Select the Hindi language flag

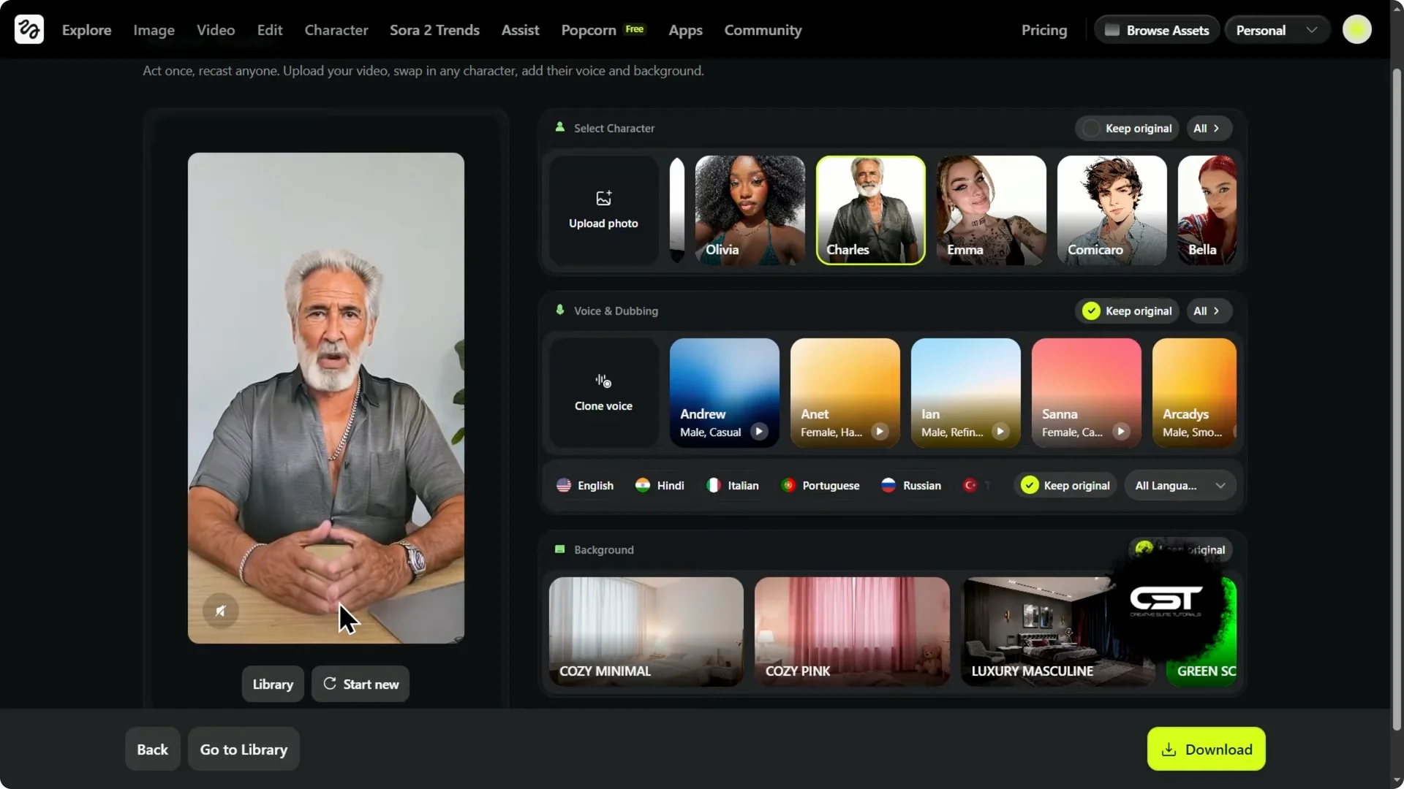[x=642, y=484]
